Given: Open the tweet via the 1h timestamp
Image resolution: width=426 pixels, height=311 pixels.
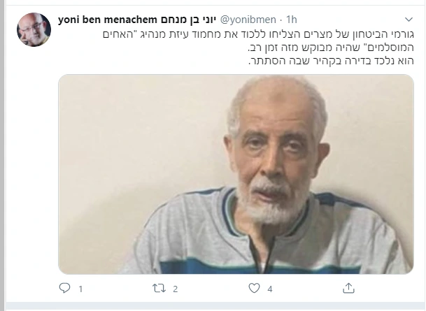Looking at the screenshot, I should (x=292, y=20).
